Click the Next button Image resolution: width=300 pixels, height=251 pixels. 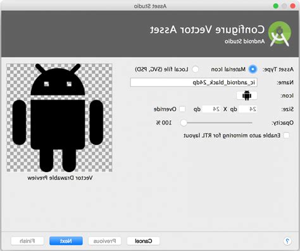[x=66, y=241]
